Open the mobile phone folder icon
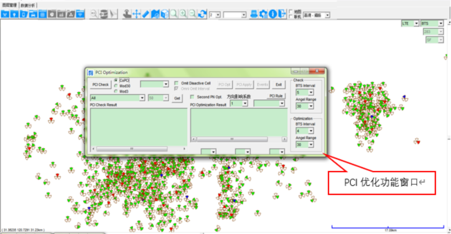 click(23, 14)
